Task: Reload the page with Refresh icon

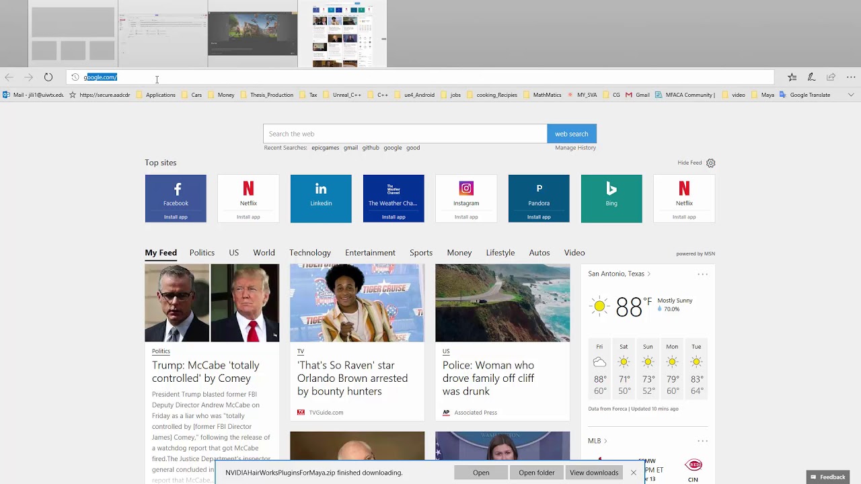Action: (x=48, y=77)
